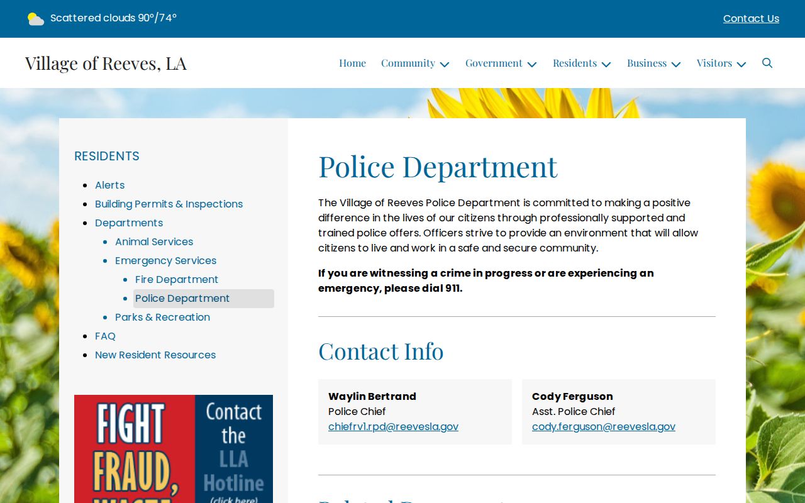The image size is (805, 503).
Task: Open the site search magnifier icon
Action: point(767,63)
